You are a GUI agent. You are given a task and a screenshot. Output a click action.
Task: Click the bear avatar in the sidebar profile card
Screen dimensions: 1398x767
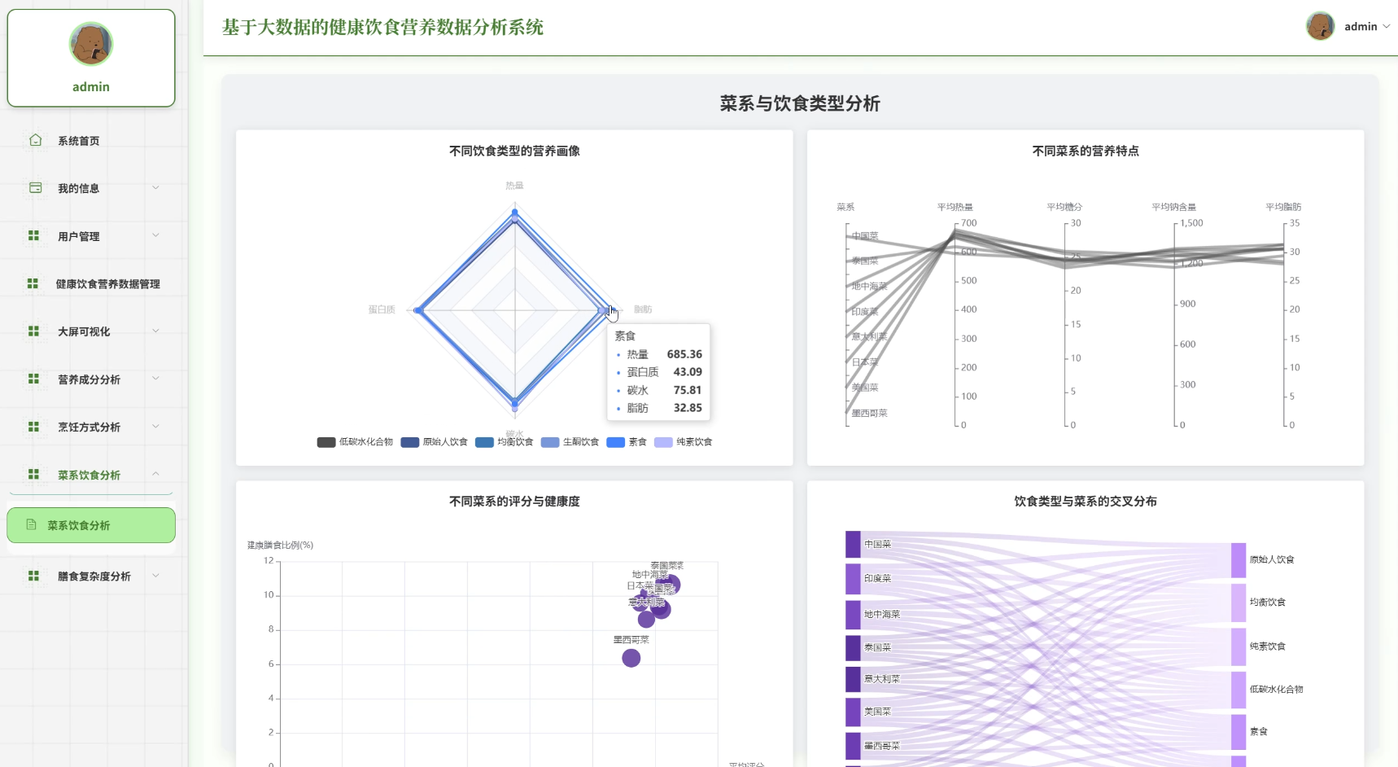point(91,44)
